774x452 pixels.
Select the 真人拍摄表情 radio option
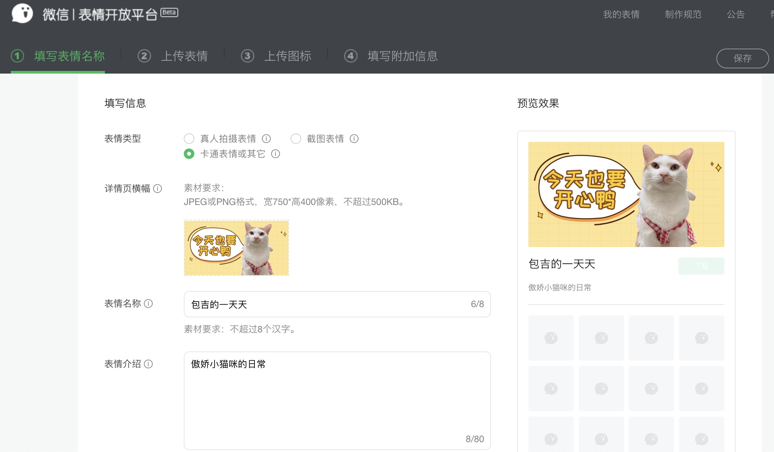[x=189, y=139]
